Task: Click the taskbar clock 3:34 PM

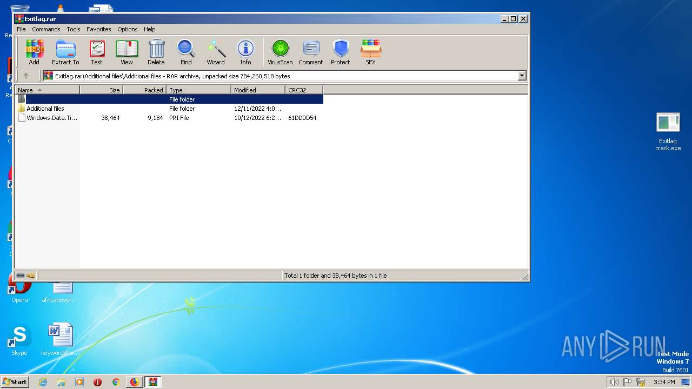Action: (x=664, y=382)
